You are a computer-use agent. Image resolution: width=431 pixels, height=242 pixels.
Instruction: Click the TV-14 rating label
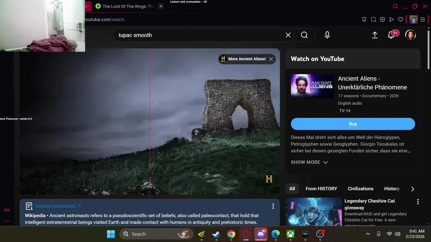(x=345, y=111)
